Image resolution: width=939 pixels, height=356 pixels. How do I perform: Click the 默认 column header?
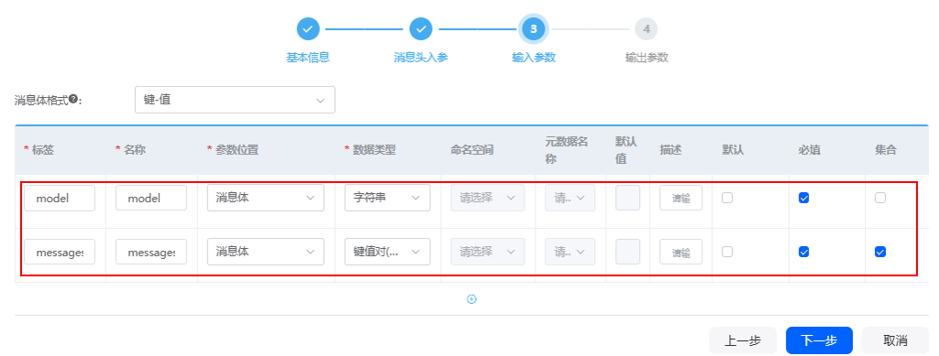click(733, 150)
